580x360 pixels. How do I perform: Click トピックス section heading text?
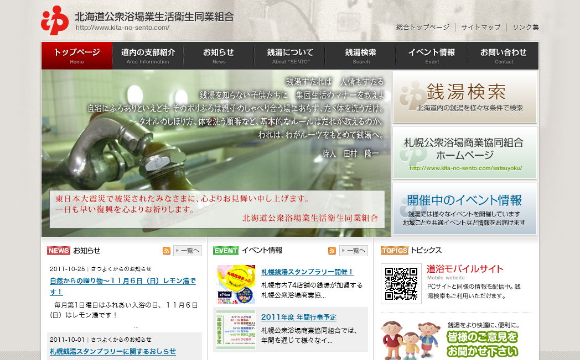(426, 250)
